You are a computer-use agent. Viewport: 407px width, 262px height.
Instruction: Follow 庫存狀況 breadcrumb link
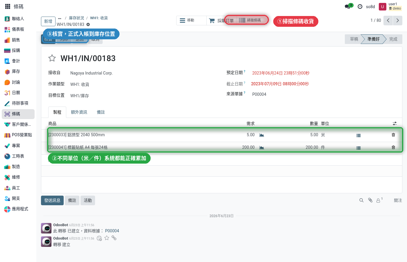[x=76, y=18]
